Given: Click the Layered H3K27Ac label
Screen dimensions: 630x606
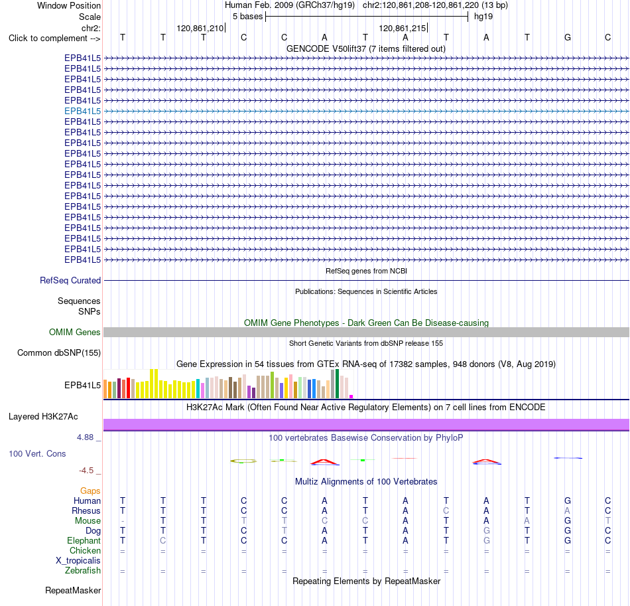Looking at the screenshot, I should click(43, 417).
